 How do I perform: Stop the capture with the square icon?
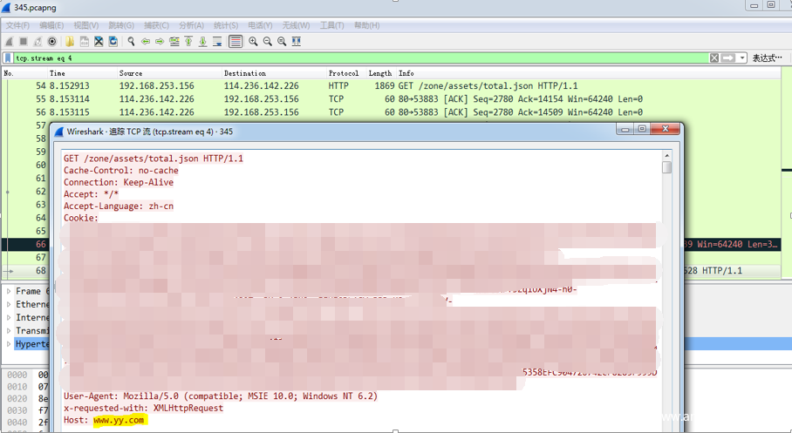[24, 41]
